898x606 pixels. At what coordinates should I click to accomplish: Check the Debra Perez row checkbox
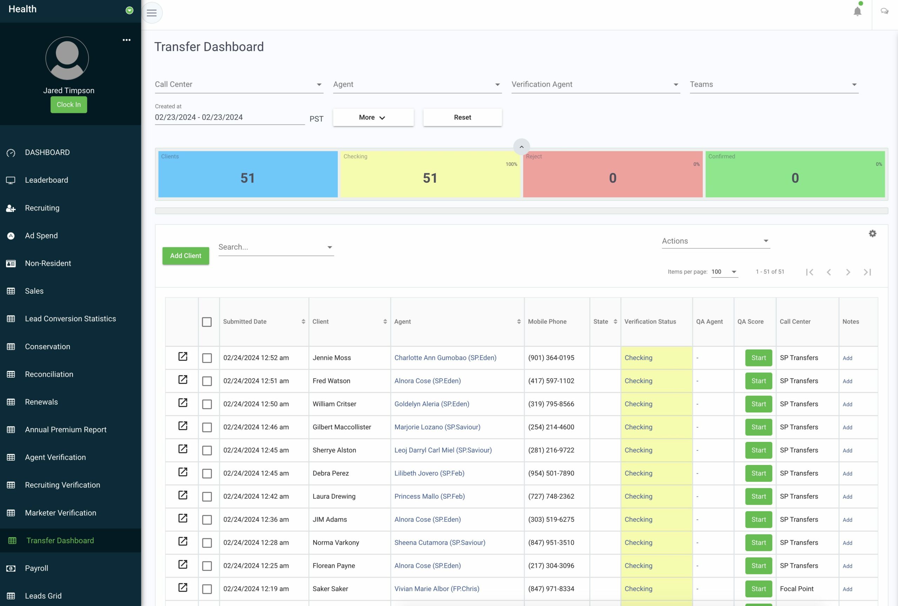pyautogui.click(x=207, y=473)
